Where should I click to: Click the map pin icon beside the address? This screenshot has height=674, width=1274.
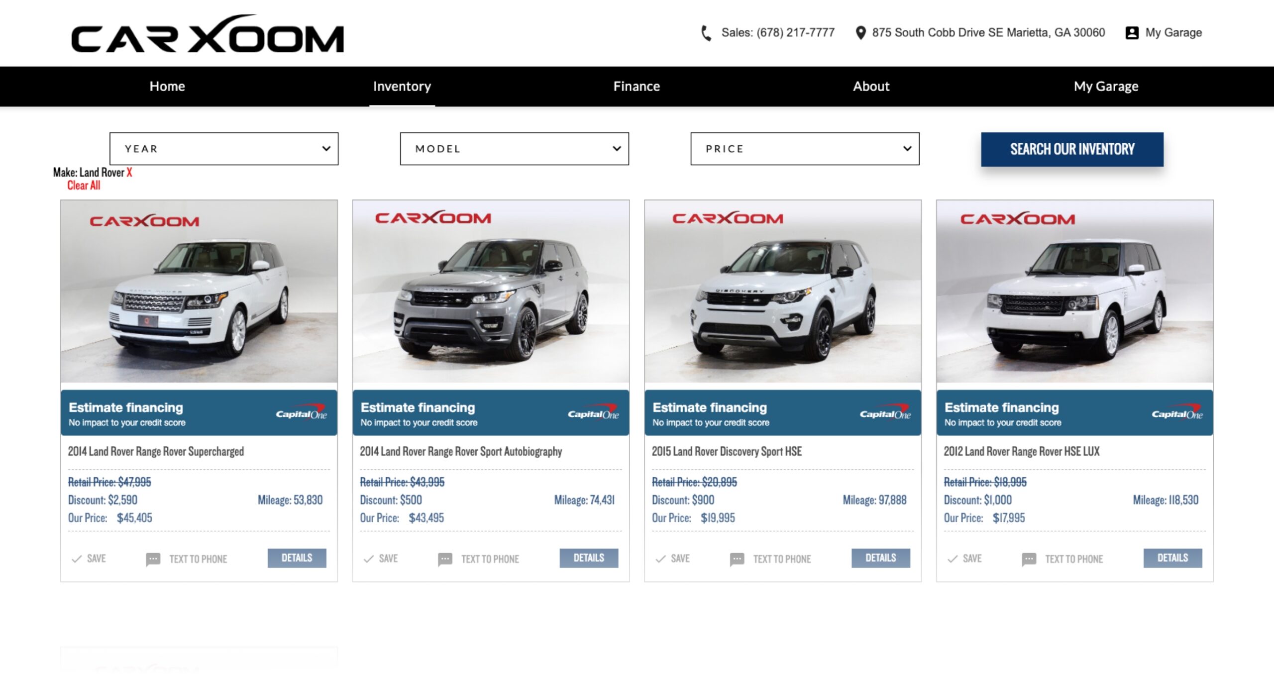[x=860, y=33]
